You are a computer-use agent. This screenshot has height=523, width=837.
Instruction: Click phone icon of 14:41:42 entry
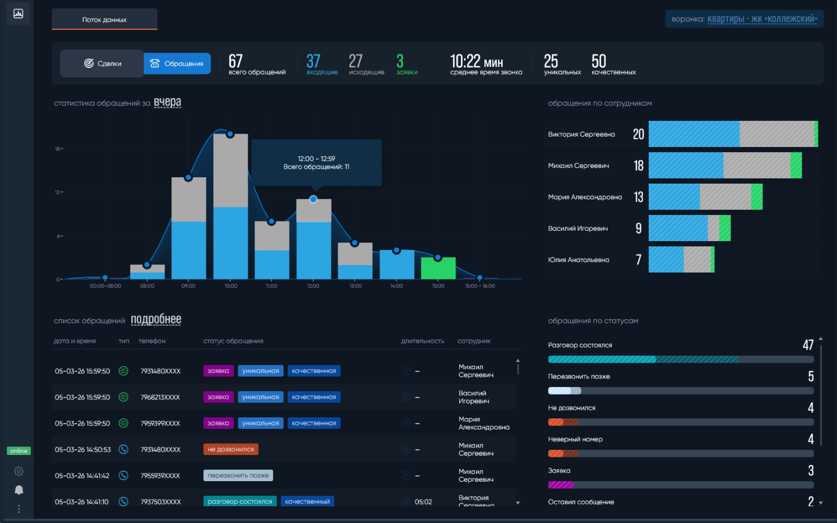click(x=123, y=475)
